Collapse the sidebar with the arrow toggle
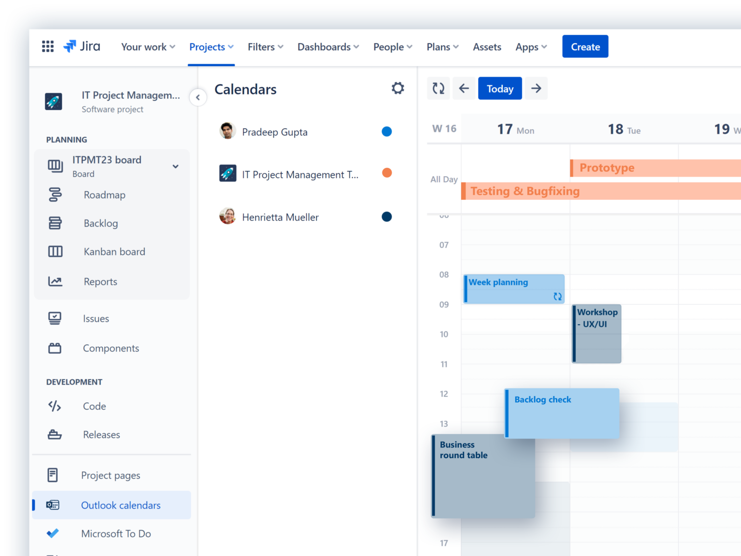This screenshot has width=741, height=556. (x=198, y=97)
